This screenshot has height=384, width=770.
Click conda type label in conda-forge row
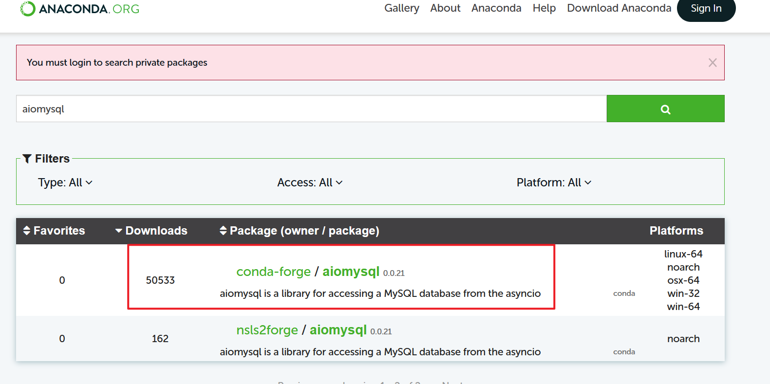click(x=624, y=293)
